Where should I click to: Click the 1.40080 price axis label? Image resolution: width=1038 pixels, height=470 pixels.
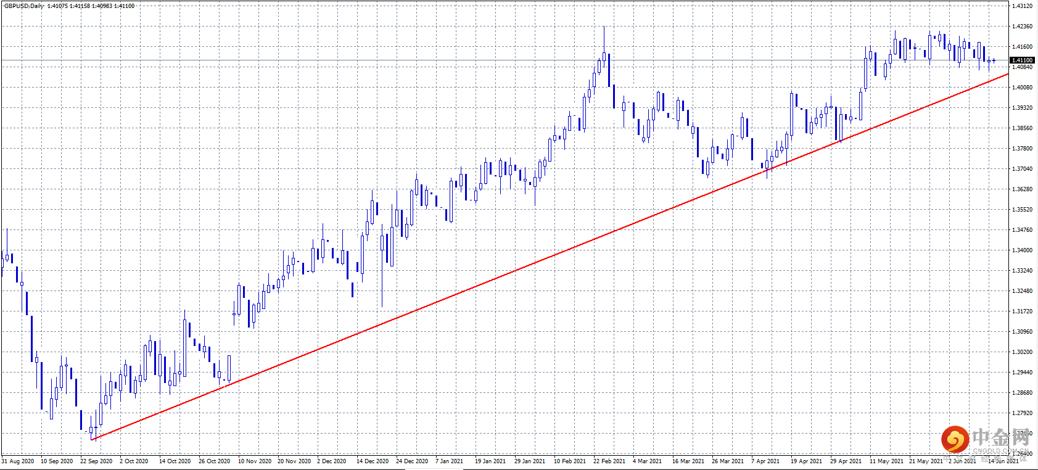click(1023, 88)
